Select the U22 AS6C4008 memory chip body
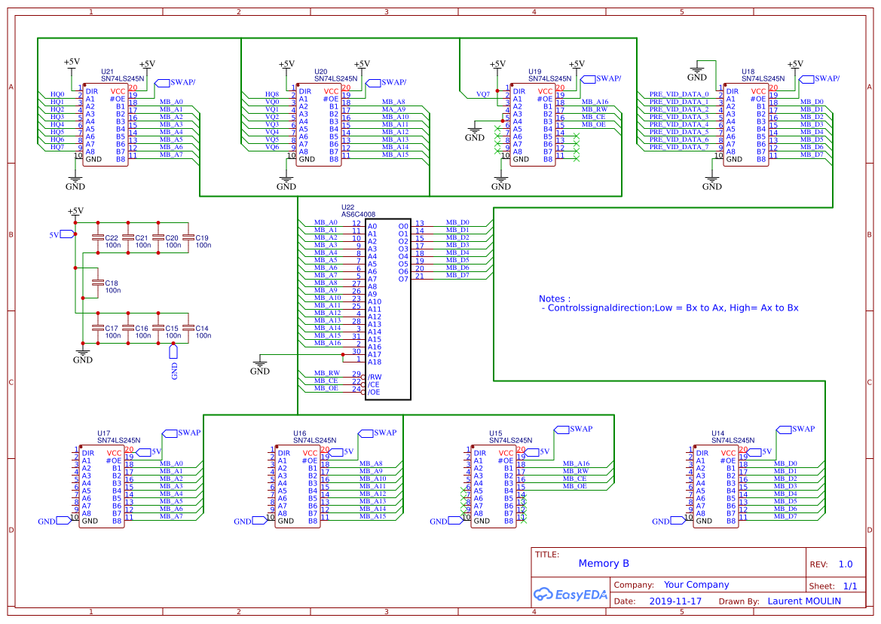This screenshot has height=624, width=881. pos(387,309)
